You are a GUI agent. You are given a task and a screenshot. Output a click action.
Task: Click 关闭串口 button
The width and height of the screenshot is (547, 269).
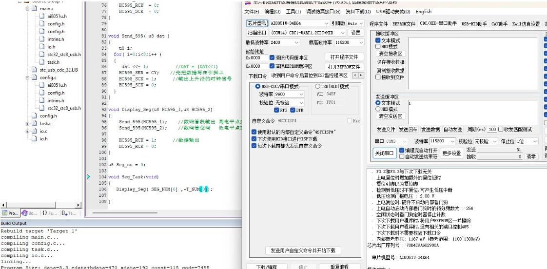[x=385, y=153]
